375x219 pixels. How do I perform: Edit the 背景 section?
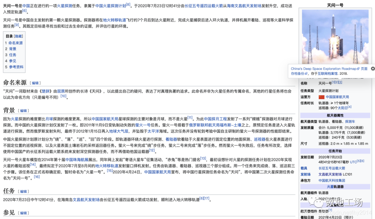coord(24,111)
